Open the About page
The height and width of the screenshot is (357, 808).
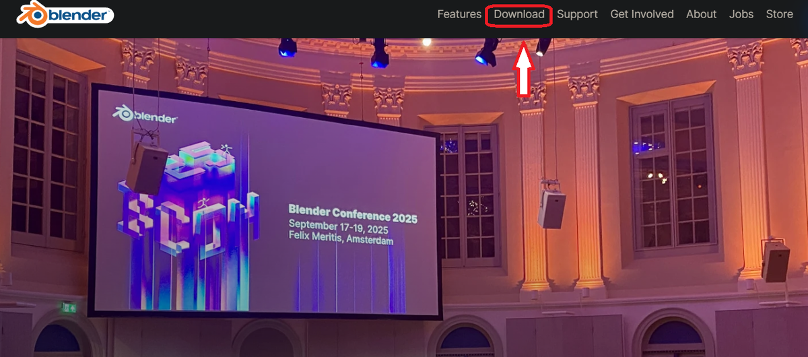point(701,14)
